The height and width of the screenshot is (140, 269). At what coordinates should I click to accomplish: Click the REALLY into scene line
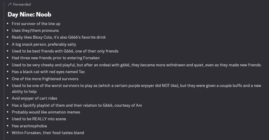tap(39, 119)
